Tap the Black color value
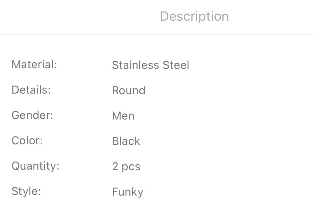Image resolution: width=314 pixels, height=205 pixels. (x=126, y=141)
